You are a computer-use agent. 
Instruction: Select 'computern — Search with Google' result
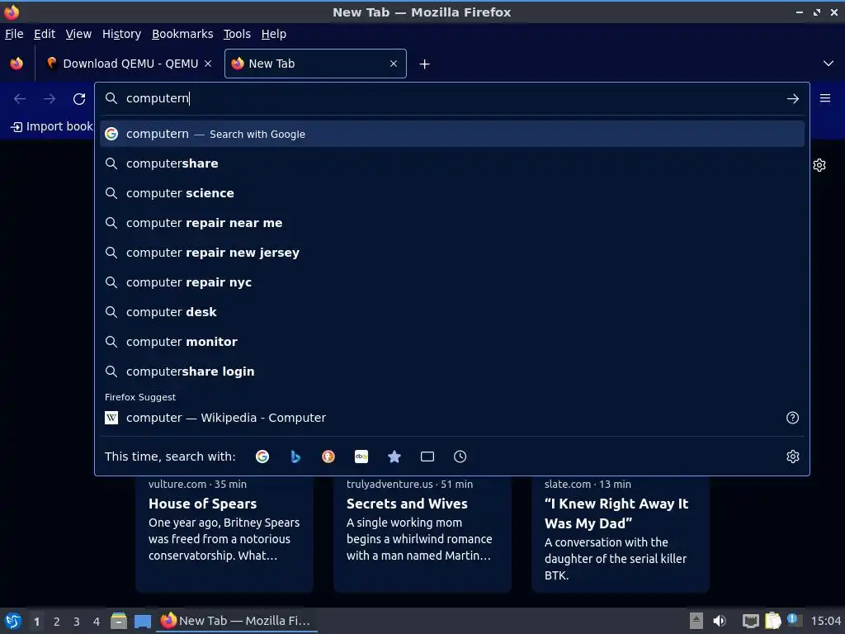tap(451, 134)
